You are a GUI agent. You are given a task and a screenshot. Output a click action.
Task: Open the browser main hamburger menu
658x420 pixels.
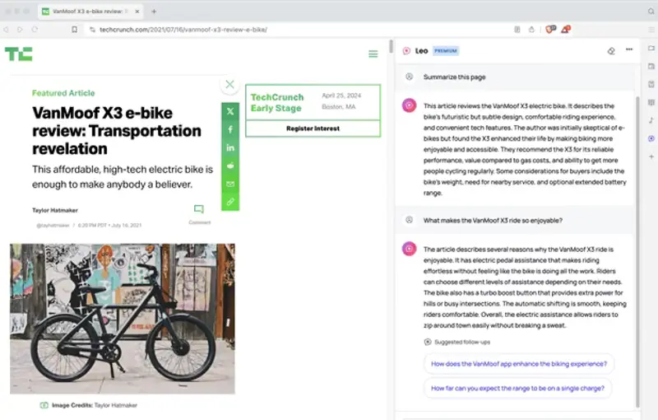click(651, 30)
